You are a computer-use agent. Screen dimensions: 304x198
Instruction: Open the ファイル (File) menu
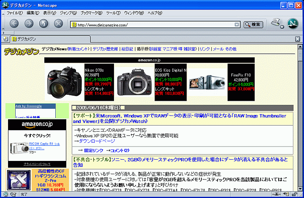coord(14,13)
